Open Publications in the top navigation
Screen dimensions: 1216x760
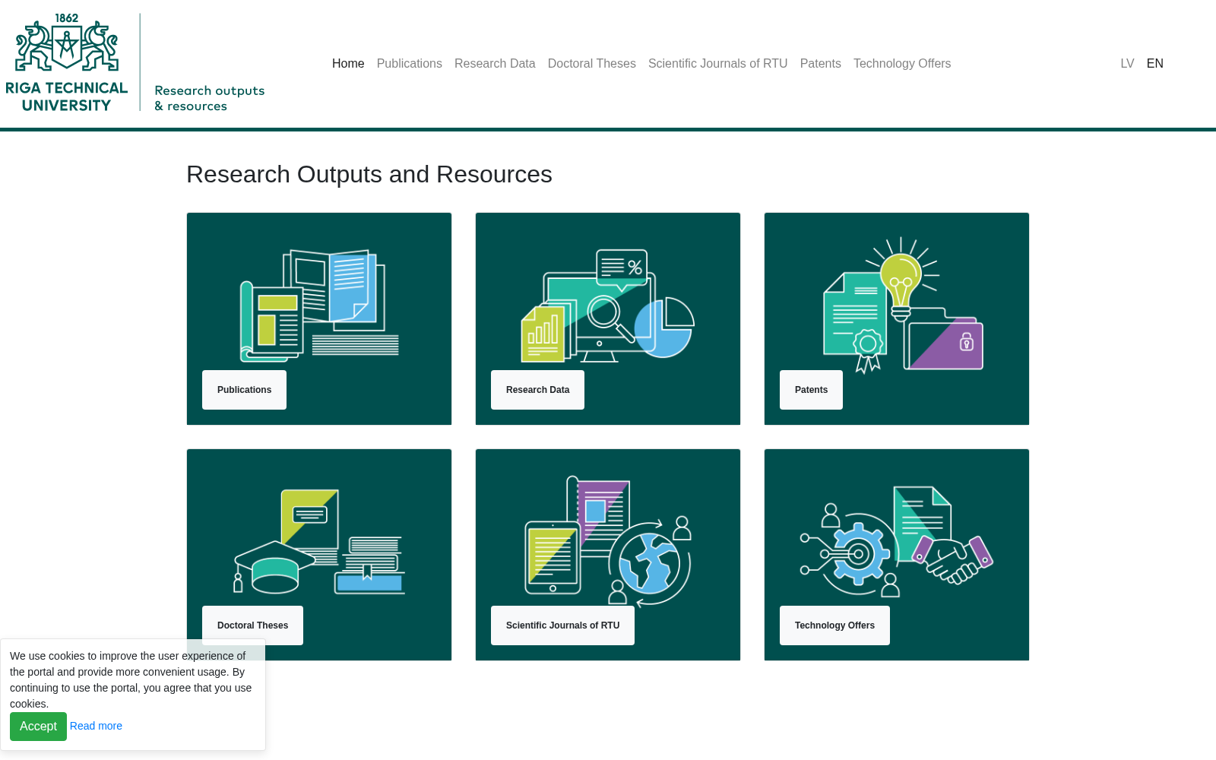pos(410,64)
